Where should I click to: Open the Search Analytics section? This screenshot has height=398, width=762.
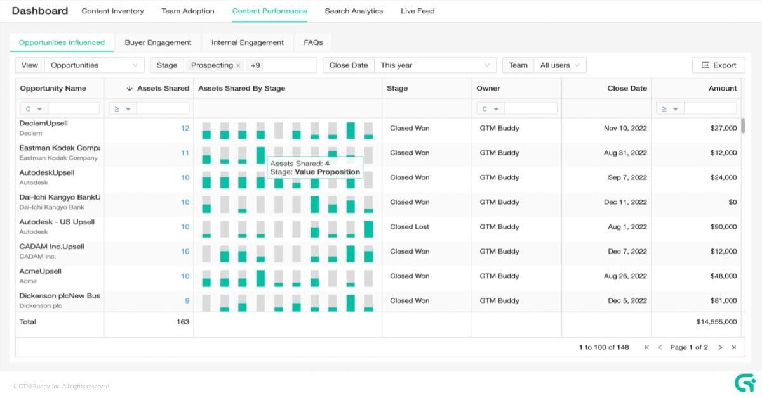click(354, 11)
